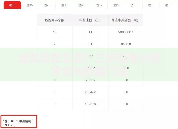
Task: Select the matched count cell 6
Action: pos(55,80)
